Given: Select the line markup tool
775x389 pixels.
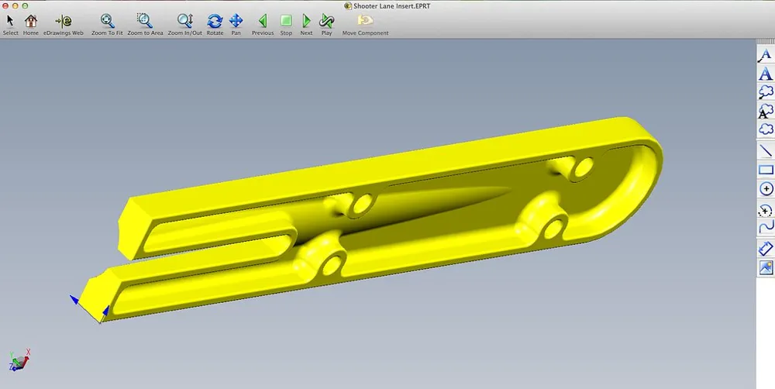Looking at the screenshot, I should click(x=766, y=150).
